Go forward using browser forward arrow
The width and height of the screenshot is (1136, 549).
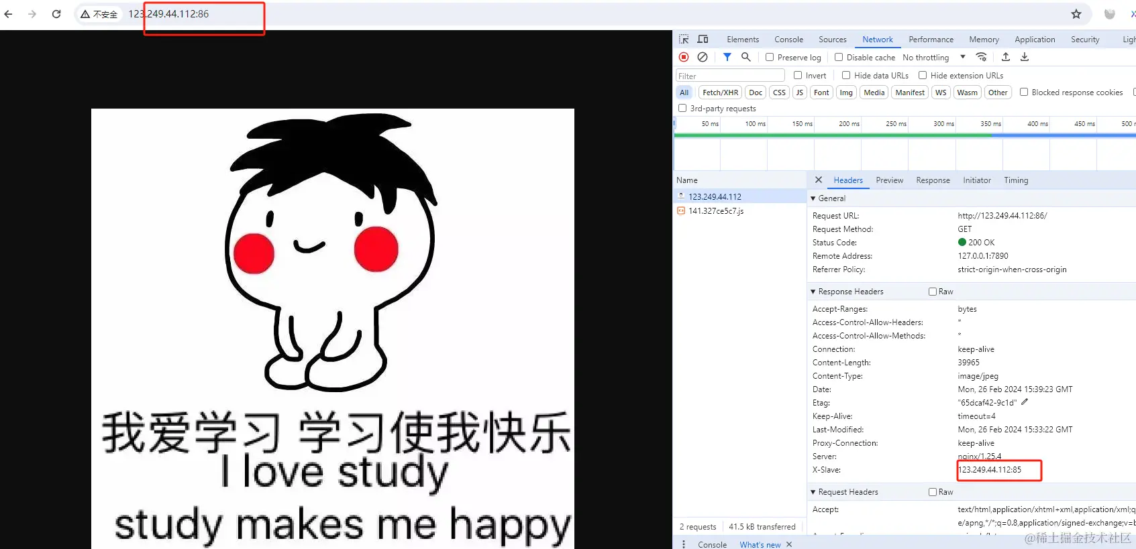point(32,13)
